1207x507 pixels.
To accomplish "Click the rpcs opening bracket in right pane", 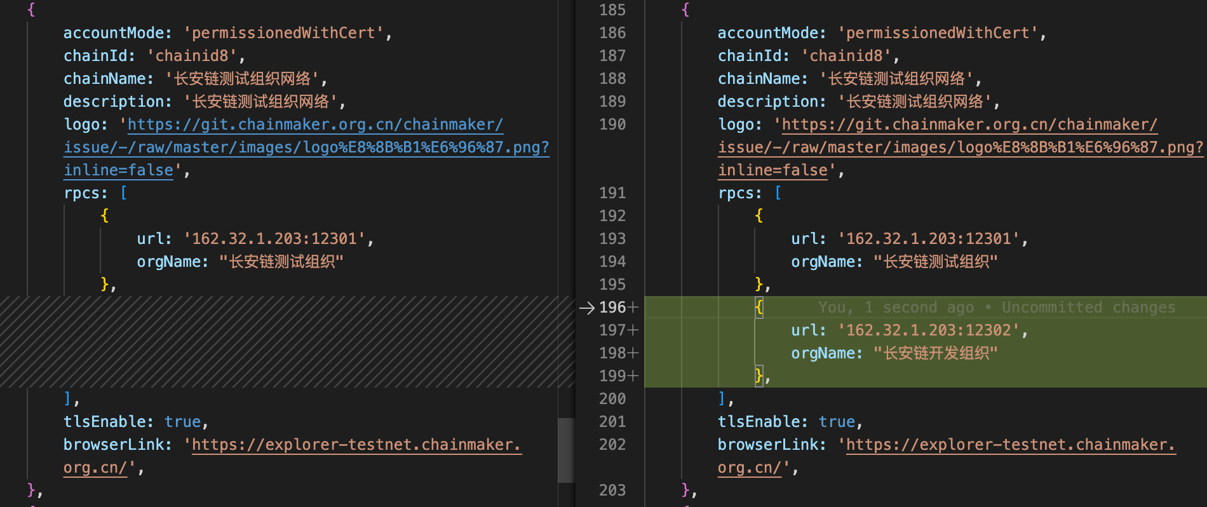I will pos(778,193).
